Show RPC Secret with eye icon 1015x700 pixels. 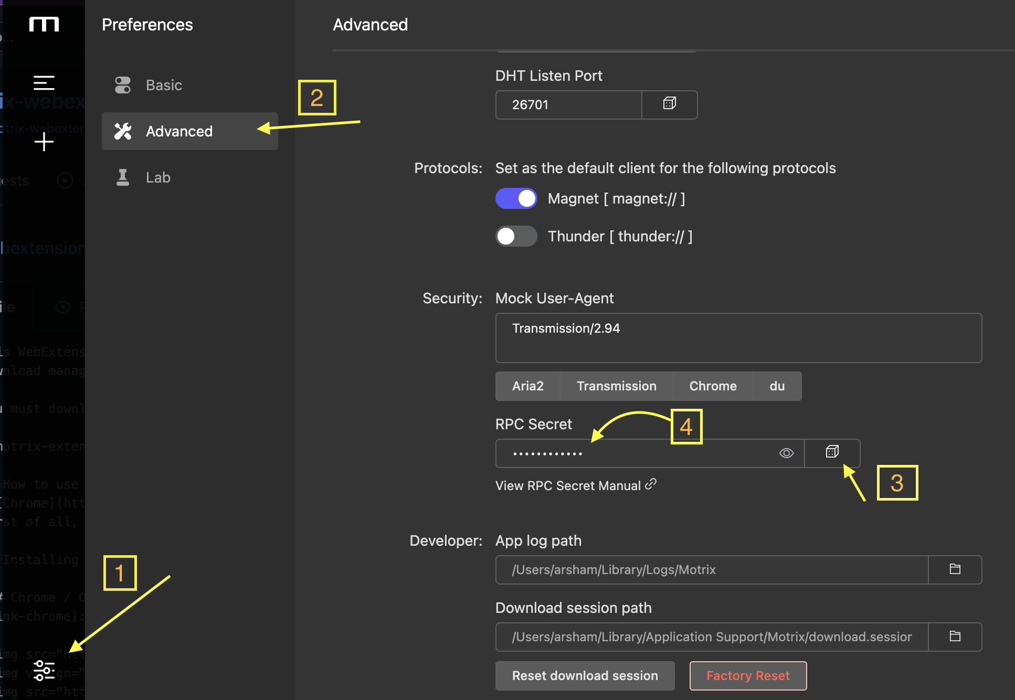tap(786, 453)
